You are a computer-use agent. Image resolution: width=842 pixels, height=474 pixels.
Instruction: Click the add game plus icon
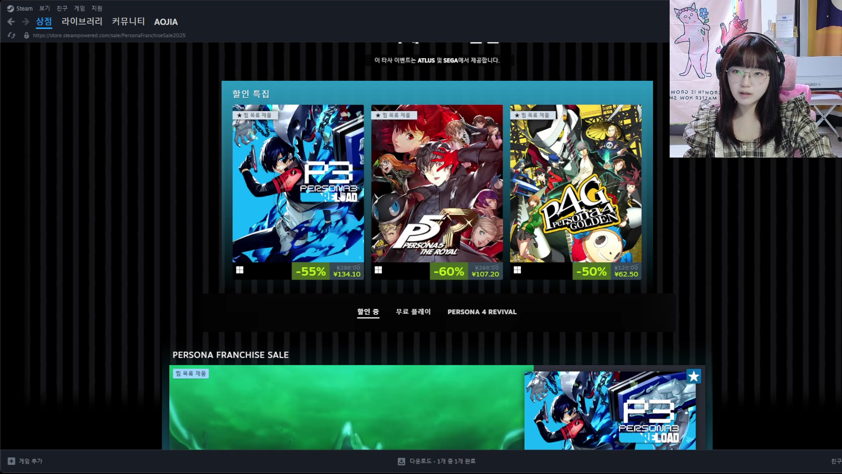coord(11,461)
